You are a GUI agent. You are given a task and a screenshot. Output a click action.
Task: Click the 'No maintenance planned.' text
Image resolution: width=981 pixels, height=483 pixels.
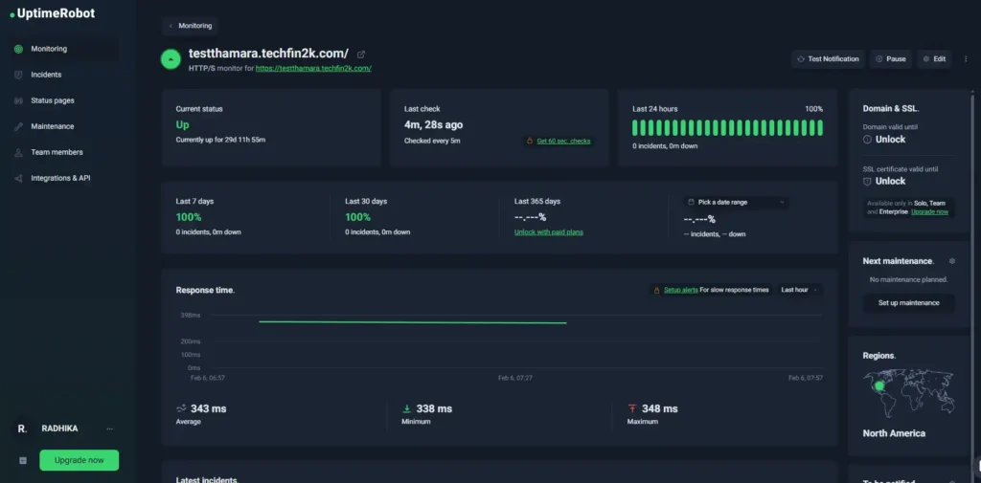pos(908,280)
